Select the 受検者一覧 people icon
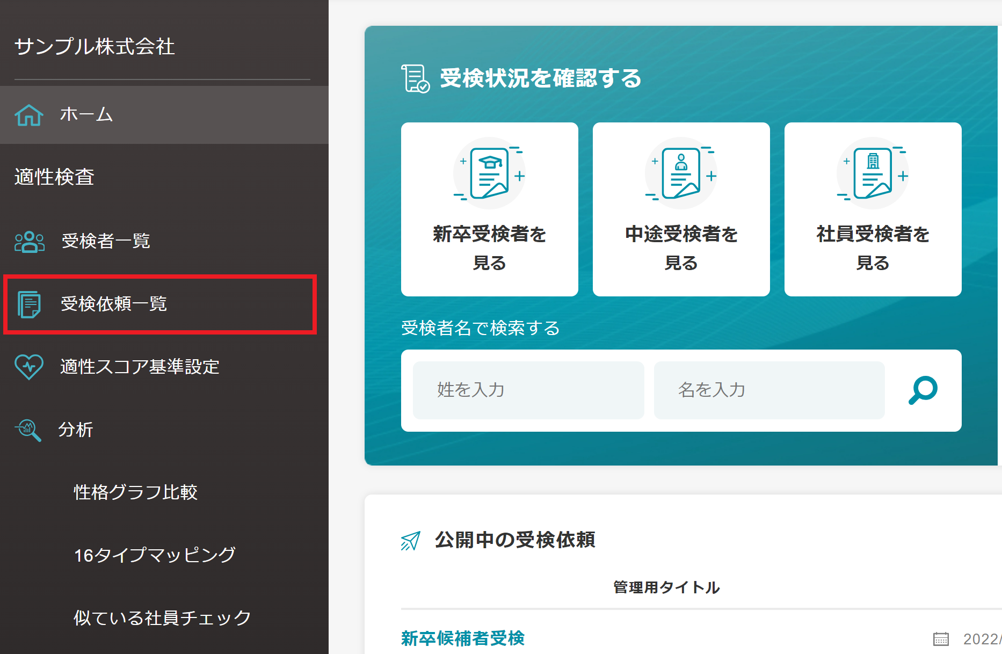 [30, 241]
